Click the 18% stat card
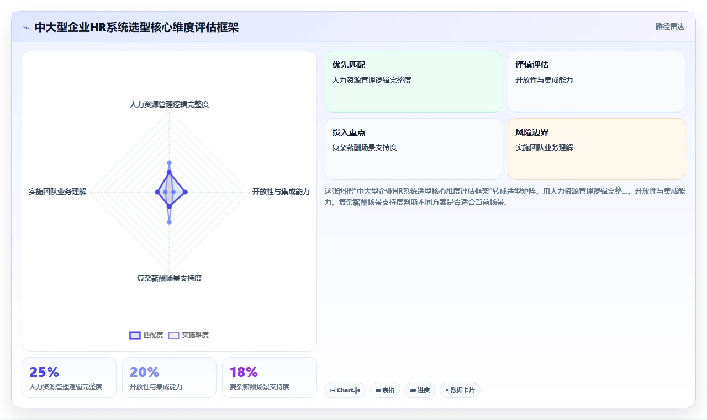 point(270,378)
